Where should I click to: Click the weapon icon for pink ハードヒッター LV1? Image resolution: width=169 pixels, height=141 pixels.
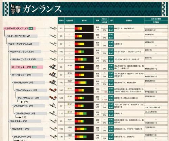(53, 67)
